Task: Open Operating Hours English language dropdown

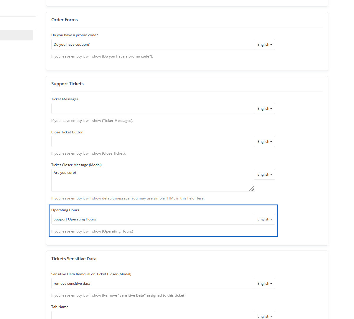Action: tap(264, 219)
